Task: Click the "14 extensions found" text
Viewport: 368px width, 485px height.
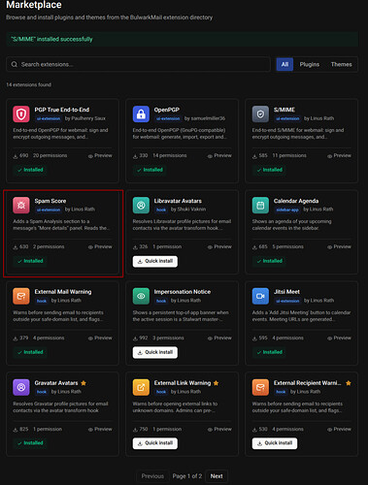Action: point(29,84)
